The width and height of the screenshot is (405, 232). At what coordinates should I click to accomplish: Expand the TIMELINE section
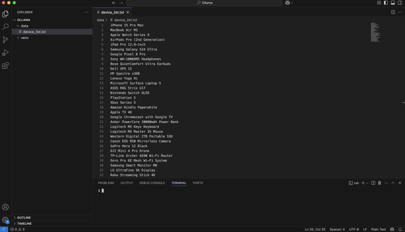(52, 224)
